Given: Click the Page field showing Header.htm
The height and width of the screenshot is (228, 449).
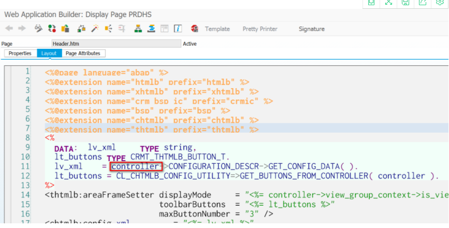Looking at the screenshot, I should click(x=116, y=44).
